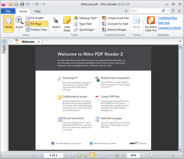Viewport: 184px width, 159px height.
Task: Click the Combine Files link
Action: point(167,18)
